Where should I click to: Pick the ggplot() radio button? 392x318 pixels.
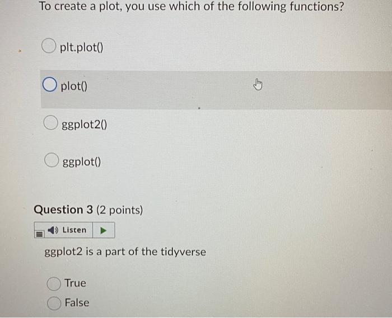(52, 160)
